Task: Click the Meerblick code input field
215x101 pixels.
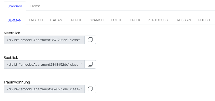Action: pos(44,40)
